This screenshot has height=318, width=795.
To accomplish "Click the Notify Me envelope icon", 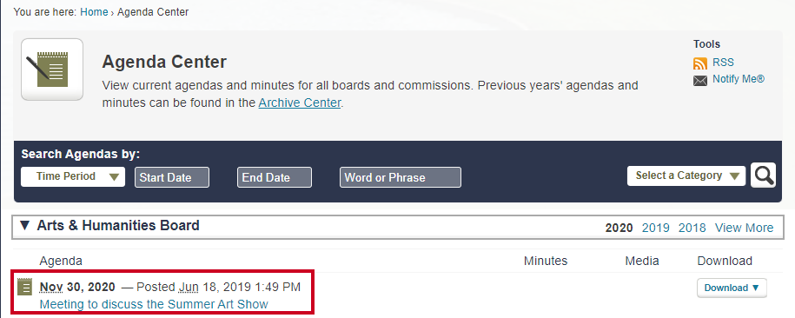I will [700, 81].
